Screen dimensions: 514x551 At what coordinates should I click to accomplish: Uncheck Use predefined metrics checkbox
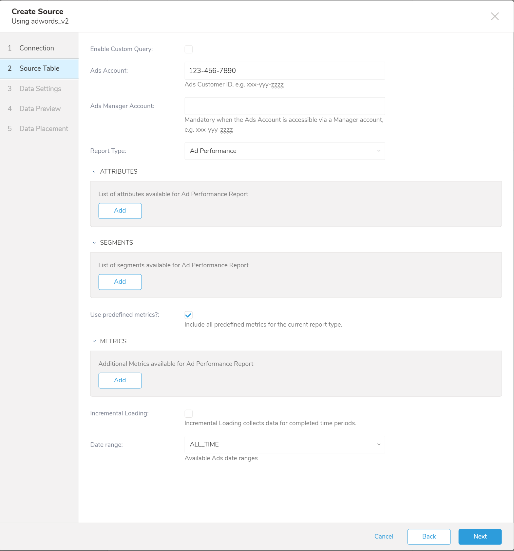click(189, 315)
